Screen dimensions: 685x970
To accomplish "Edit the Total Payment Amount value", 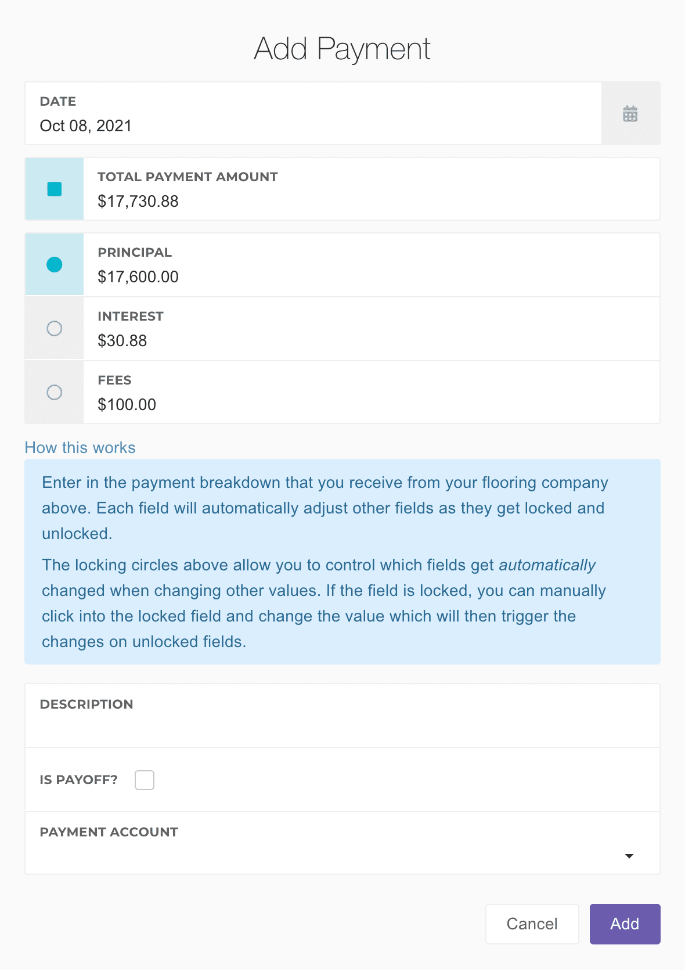I will (x=372, y=201).
